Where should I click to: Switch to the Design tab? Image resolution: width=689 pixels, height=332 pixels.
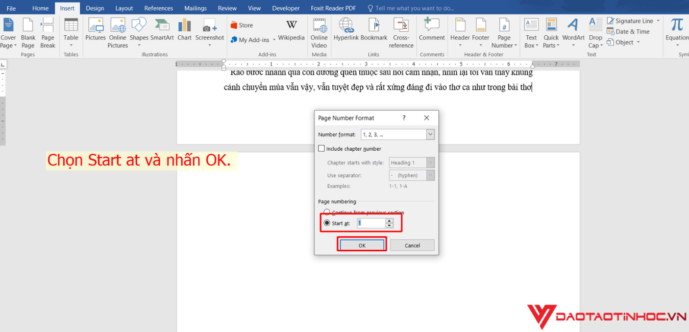pos(95,8)
